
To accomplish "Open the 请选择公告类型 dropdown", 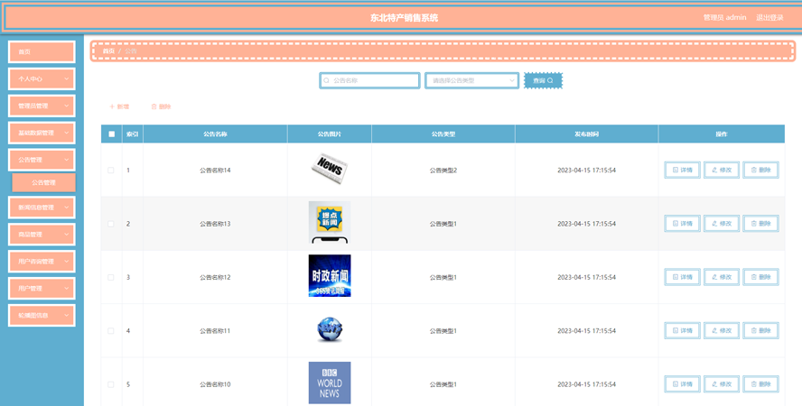I will [471, 80].
